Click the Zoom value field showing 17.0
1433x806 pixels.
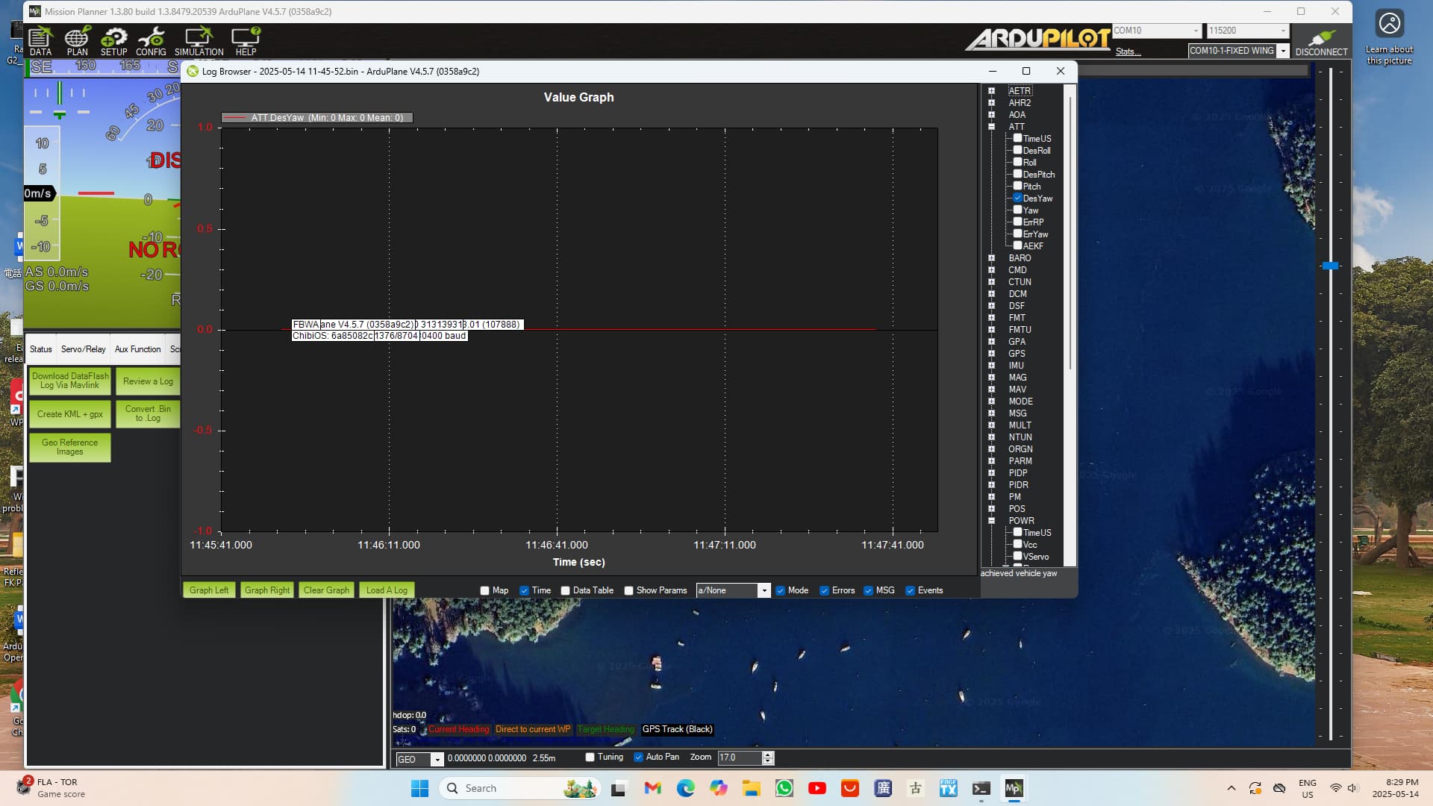point(740,757)
